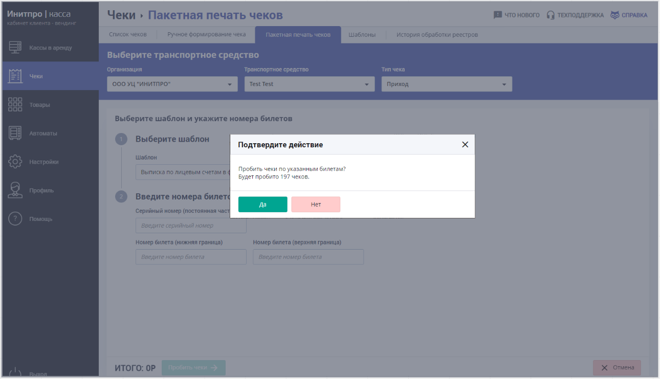Expand the Транспортное средство dropdown

point(310,84)
